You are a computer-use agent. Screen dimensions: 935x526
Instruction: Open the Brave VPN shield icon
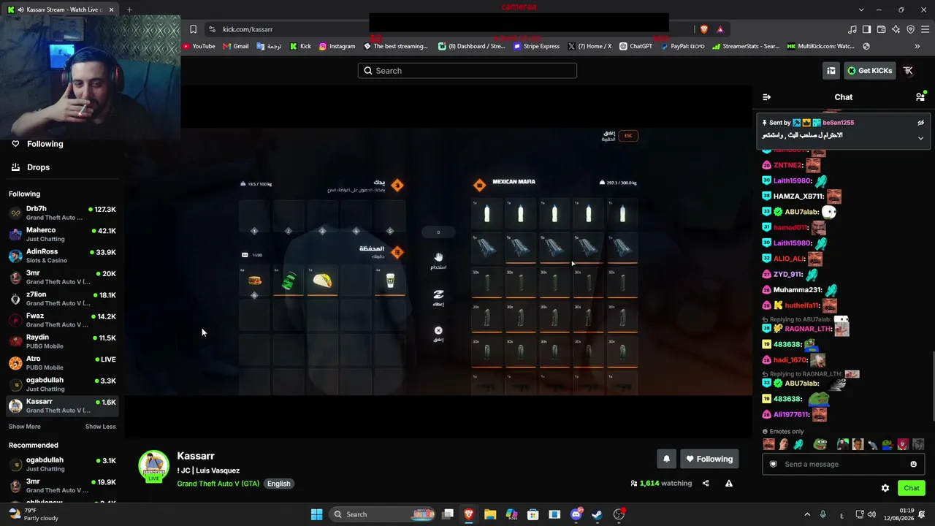click(910, 29)
